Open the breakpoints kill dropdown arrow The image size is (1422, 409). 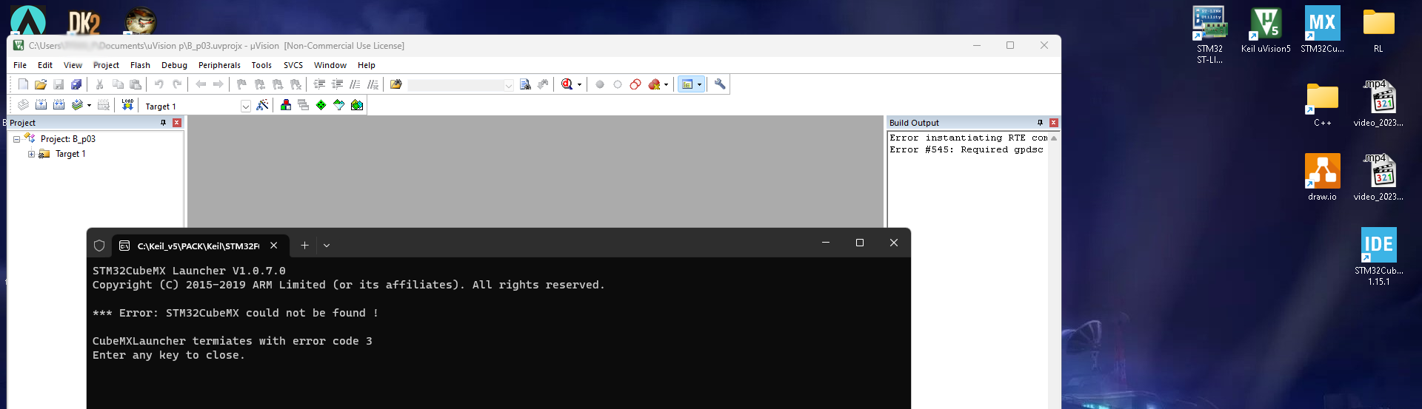pyautogui.click(x=666, y=85)
